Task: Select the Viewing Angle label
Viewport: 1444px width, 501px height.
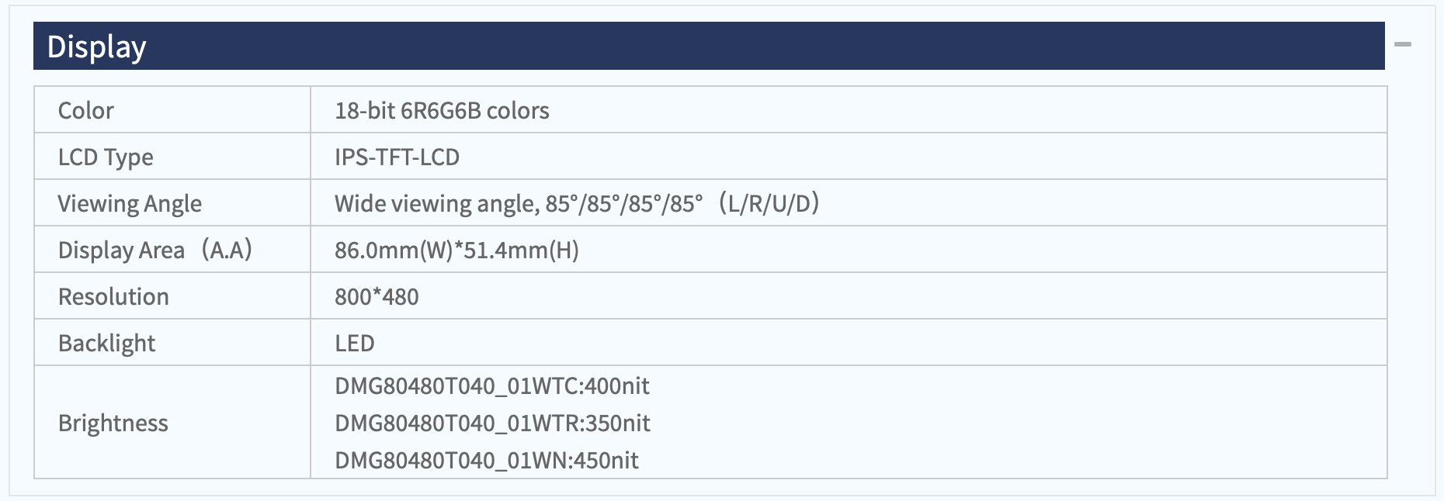Action: [130, 203]
